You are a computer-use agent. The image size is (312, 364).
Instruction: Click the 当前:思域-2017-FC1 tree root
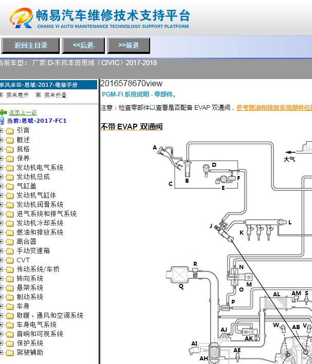[x=36, y=121]
